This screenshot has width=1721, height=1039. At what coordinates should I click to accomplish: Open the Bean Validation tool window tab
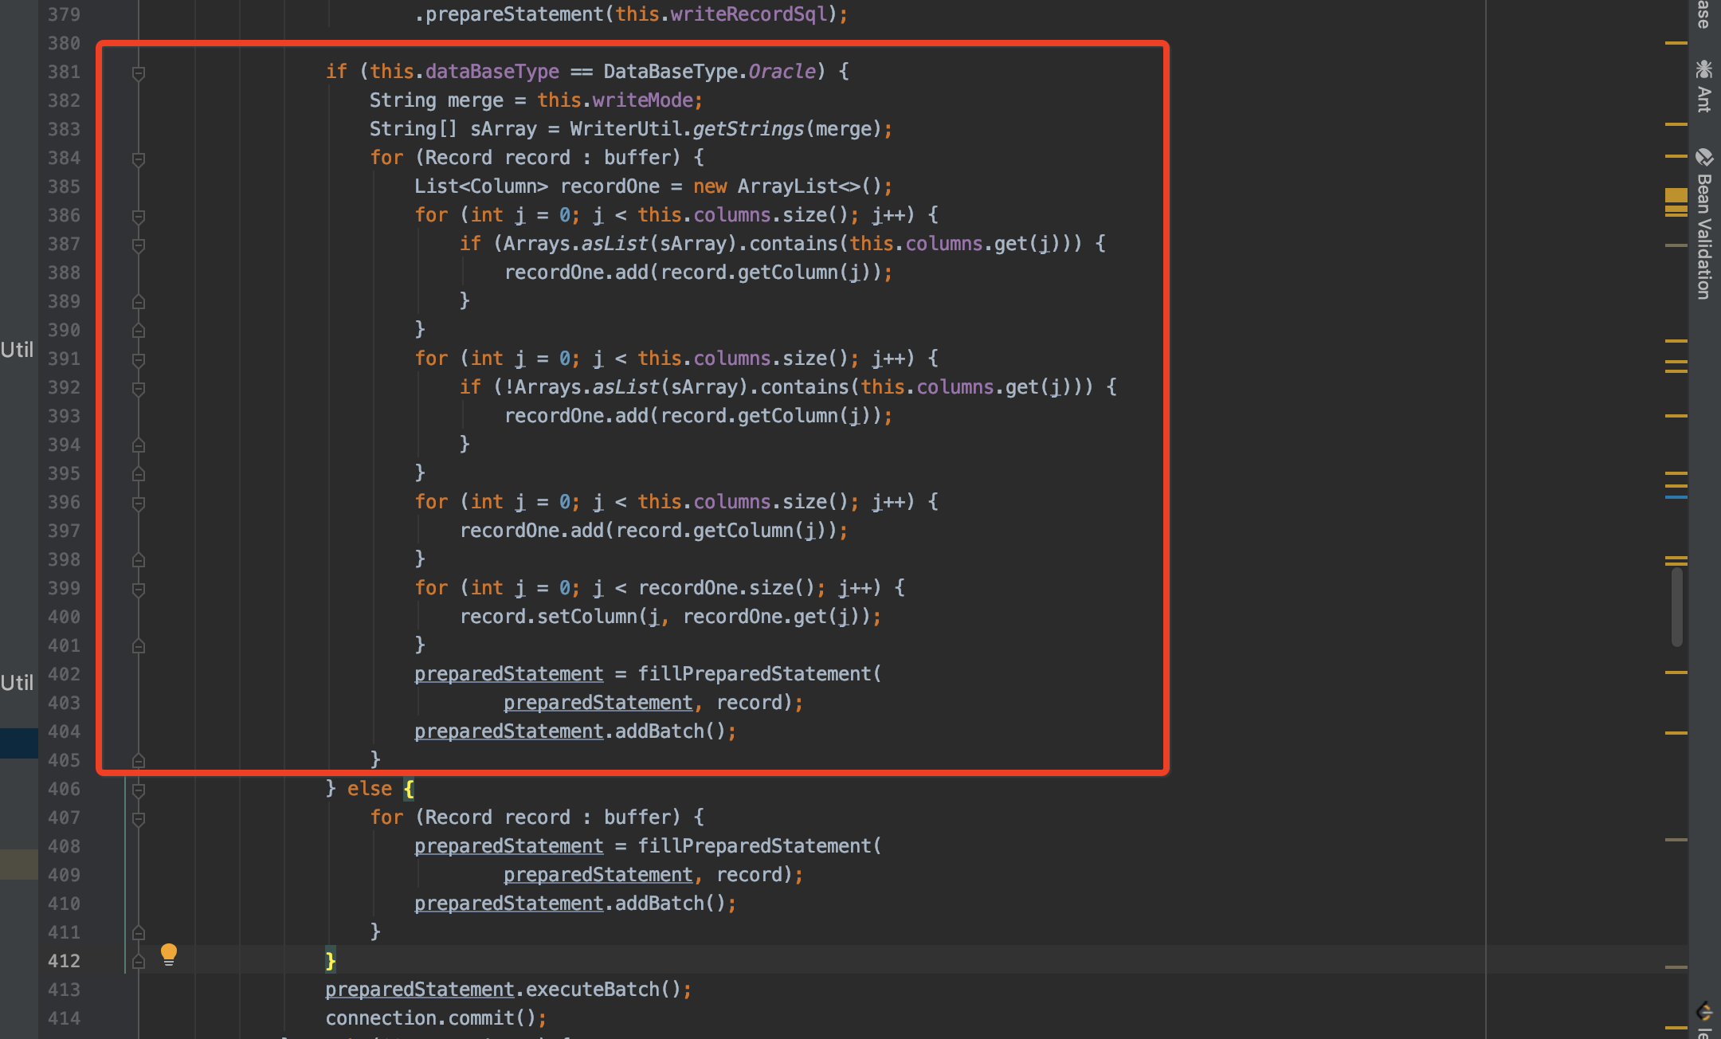pos(1703,223)
